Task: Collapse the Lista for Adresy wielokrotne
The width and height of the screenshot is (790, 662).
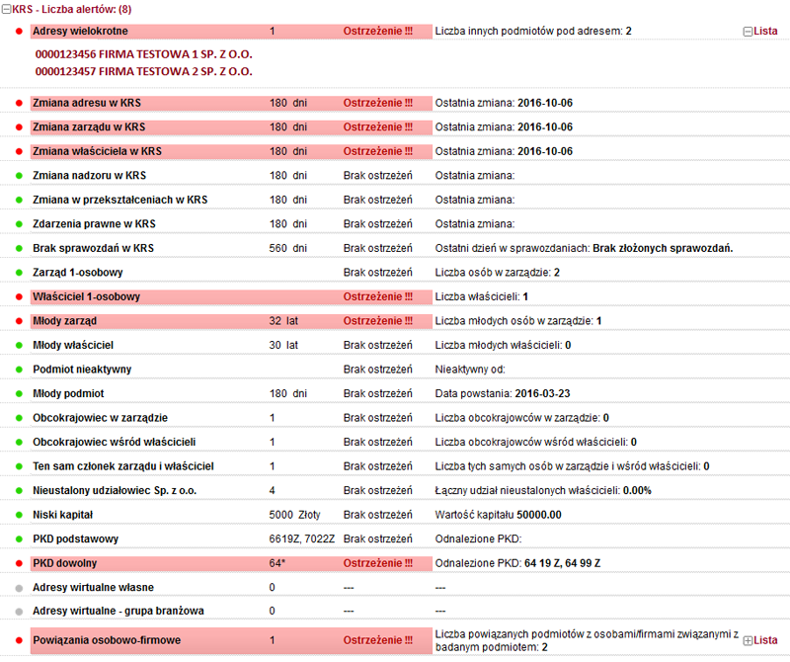Action: [748, 32]
